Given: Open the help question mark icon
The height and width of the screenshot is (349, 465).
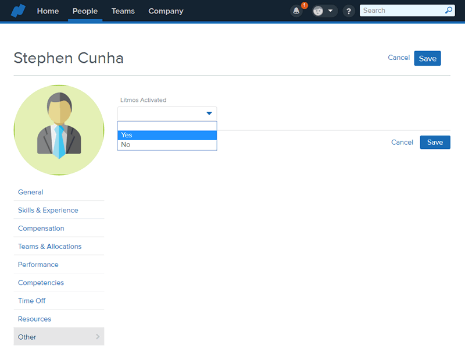Looking at the screenshot, I should coord(349,11).
